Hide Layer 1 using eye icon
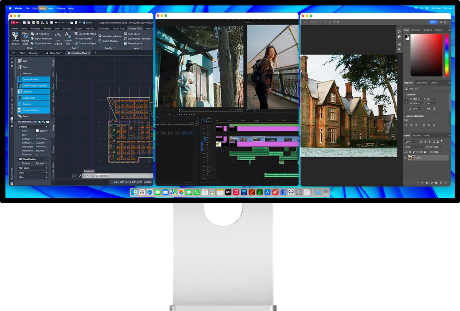 (406, 158)
